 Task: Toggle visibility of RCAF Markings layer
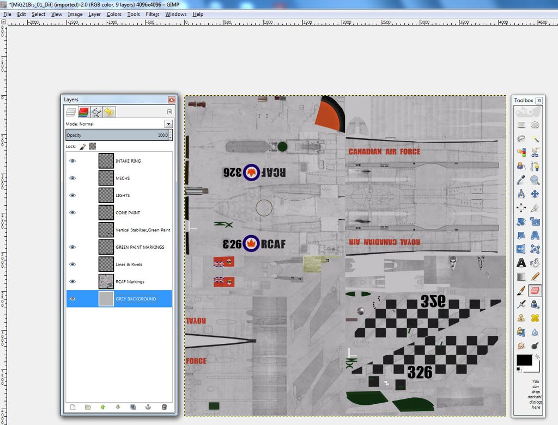coord(72,281)
